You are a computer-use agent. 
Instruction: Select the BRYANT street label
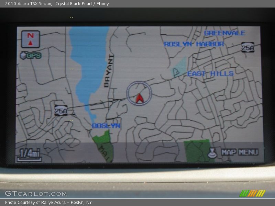click(109, 71)
